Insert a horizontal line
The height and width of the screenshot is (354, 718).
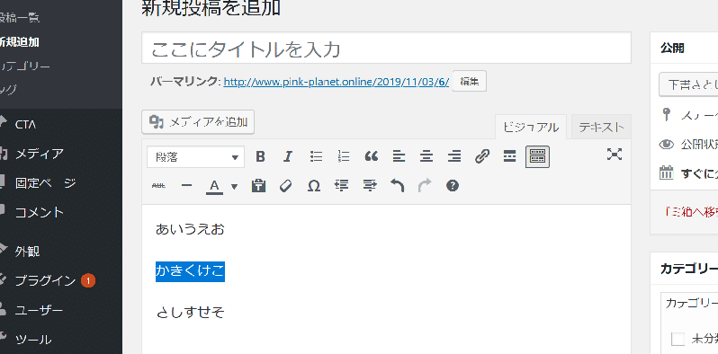coord(186,186)
